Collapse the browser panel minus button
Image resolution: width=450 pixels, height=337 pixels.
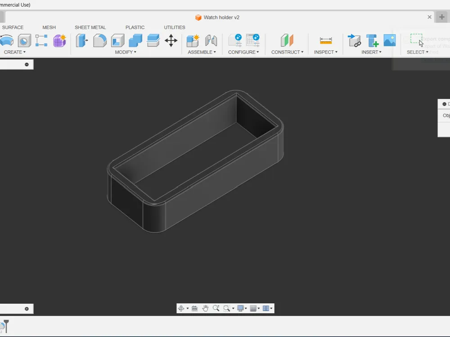pos(27,64)
